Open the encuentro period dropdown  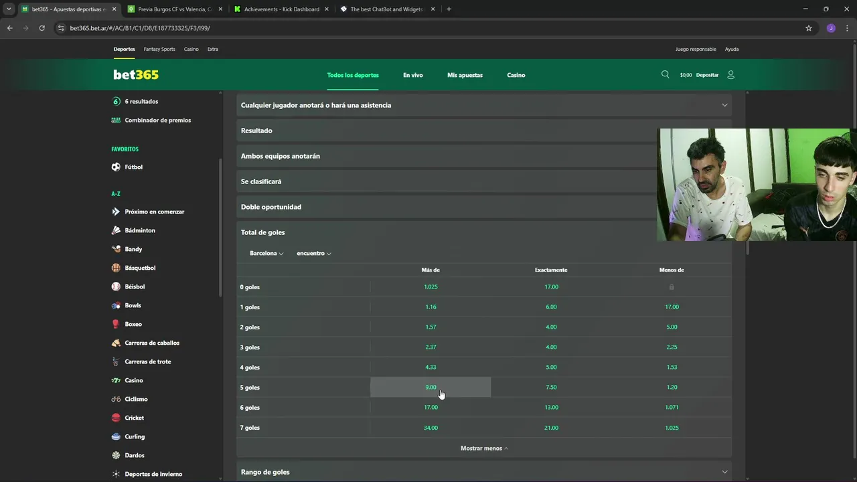(314, 253)
